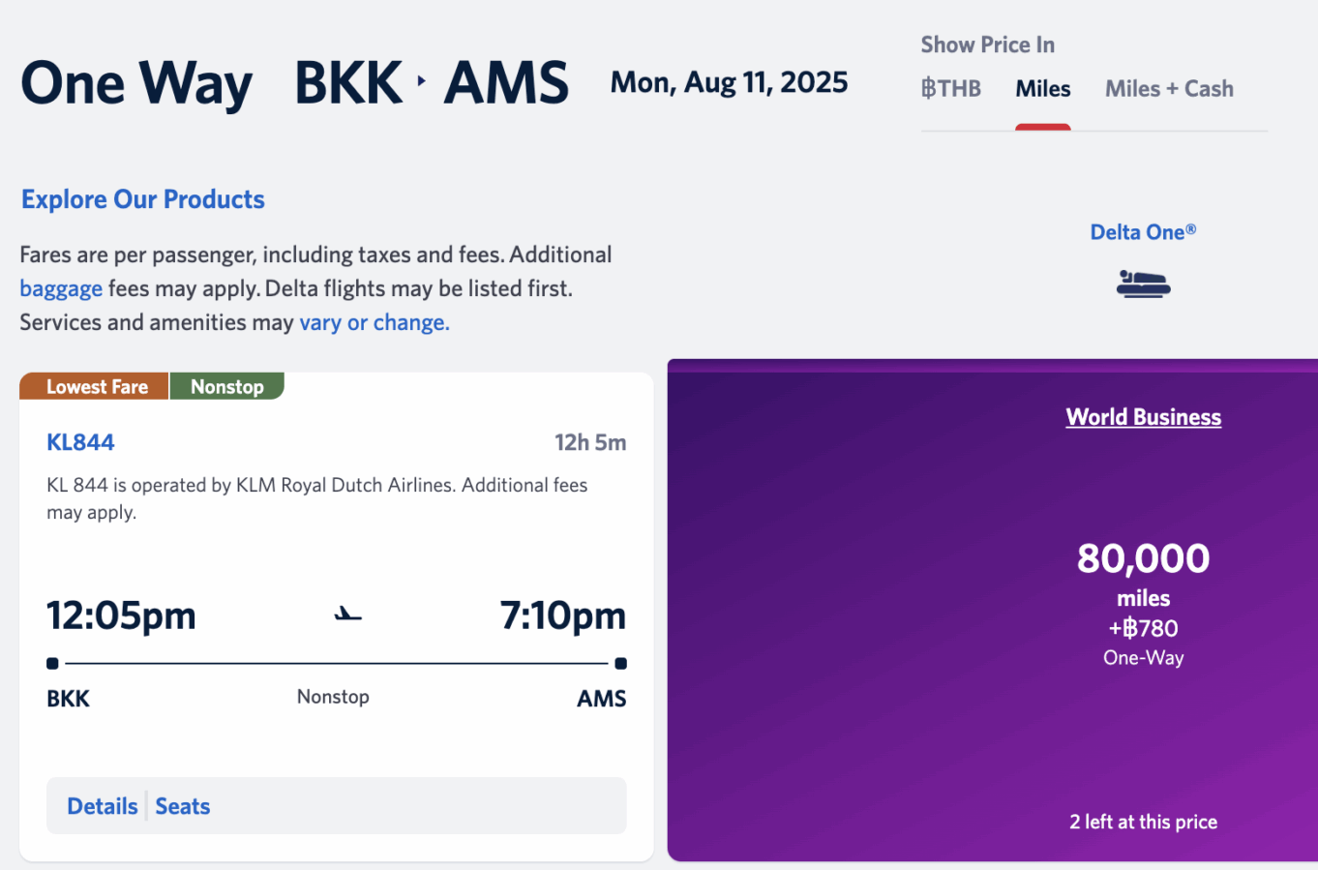
Task: Click the Delta One lie-flat seat icon
Action: tap(1143, 284)
